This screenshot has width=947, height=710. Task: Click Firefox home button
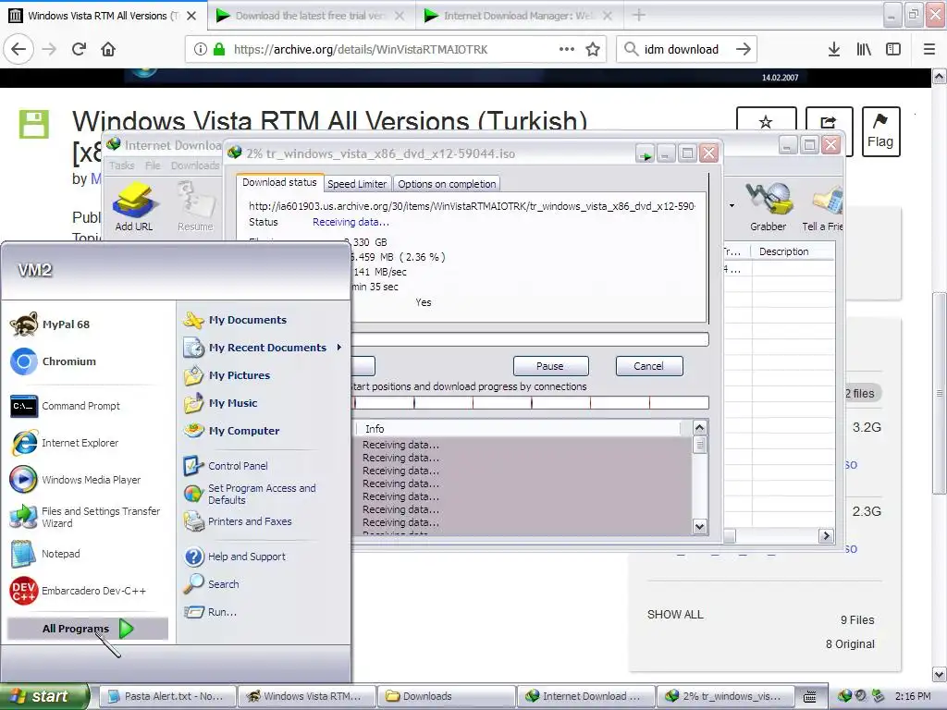pyautogui.click(x=108, y=49)
